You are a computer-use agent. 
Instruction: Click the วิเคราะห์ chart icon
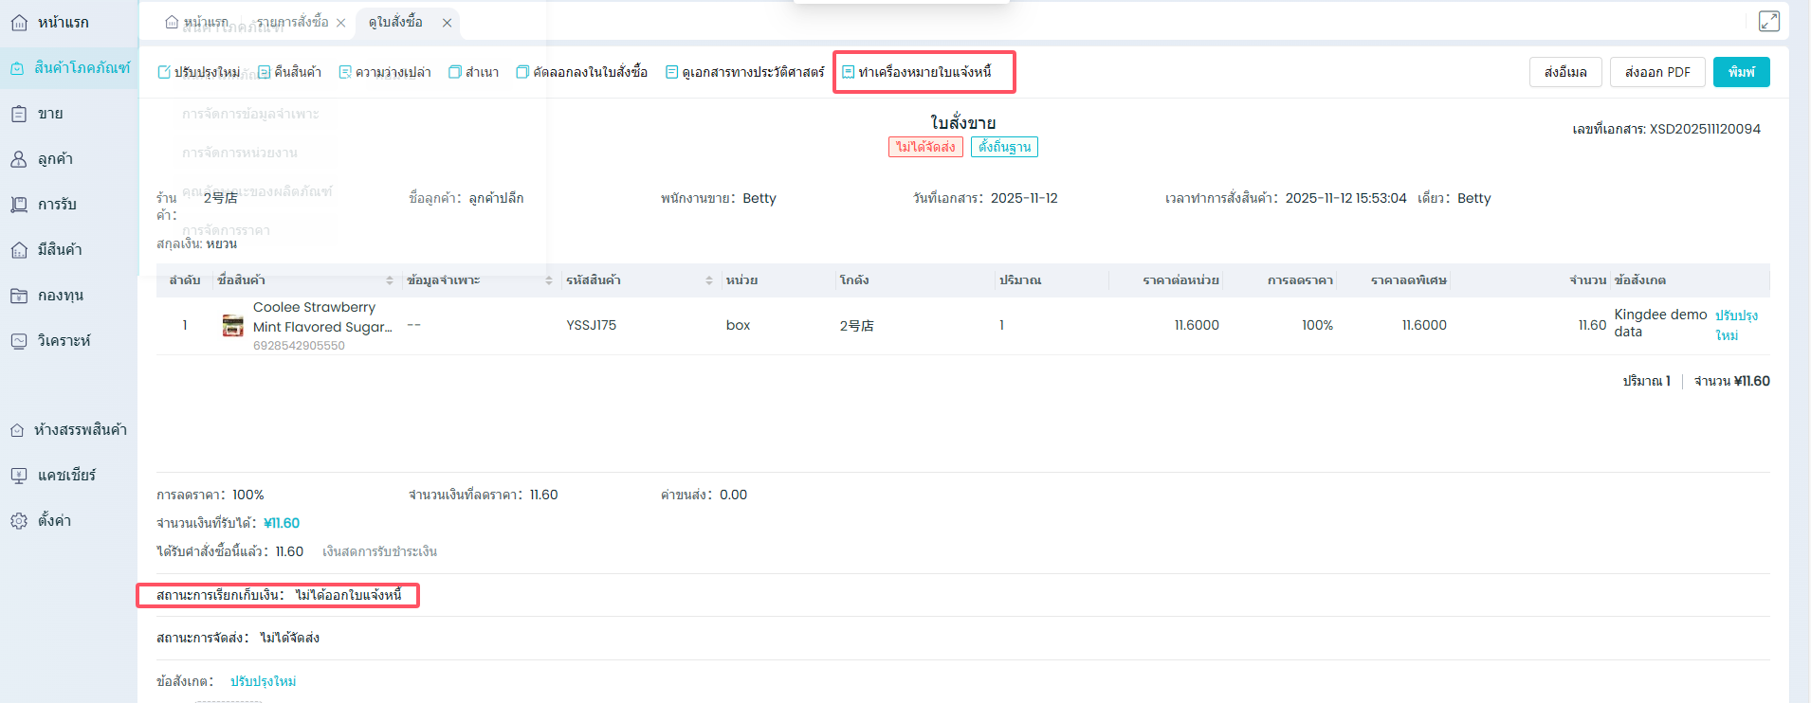click(x=19, y=341)
